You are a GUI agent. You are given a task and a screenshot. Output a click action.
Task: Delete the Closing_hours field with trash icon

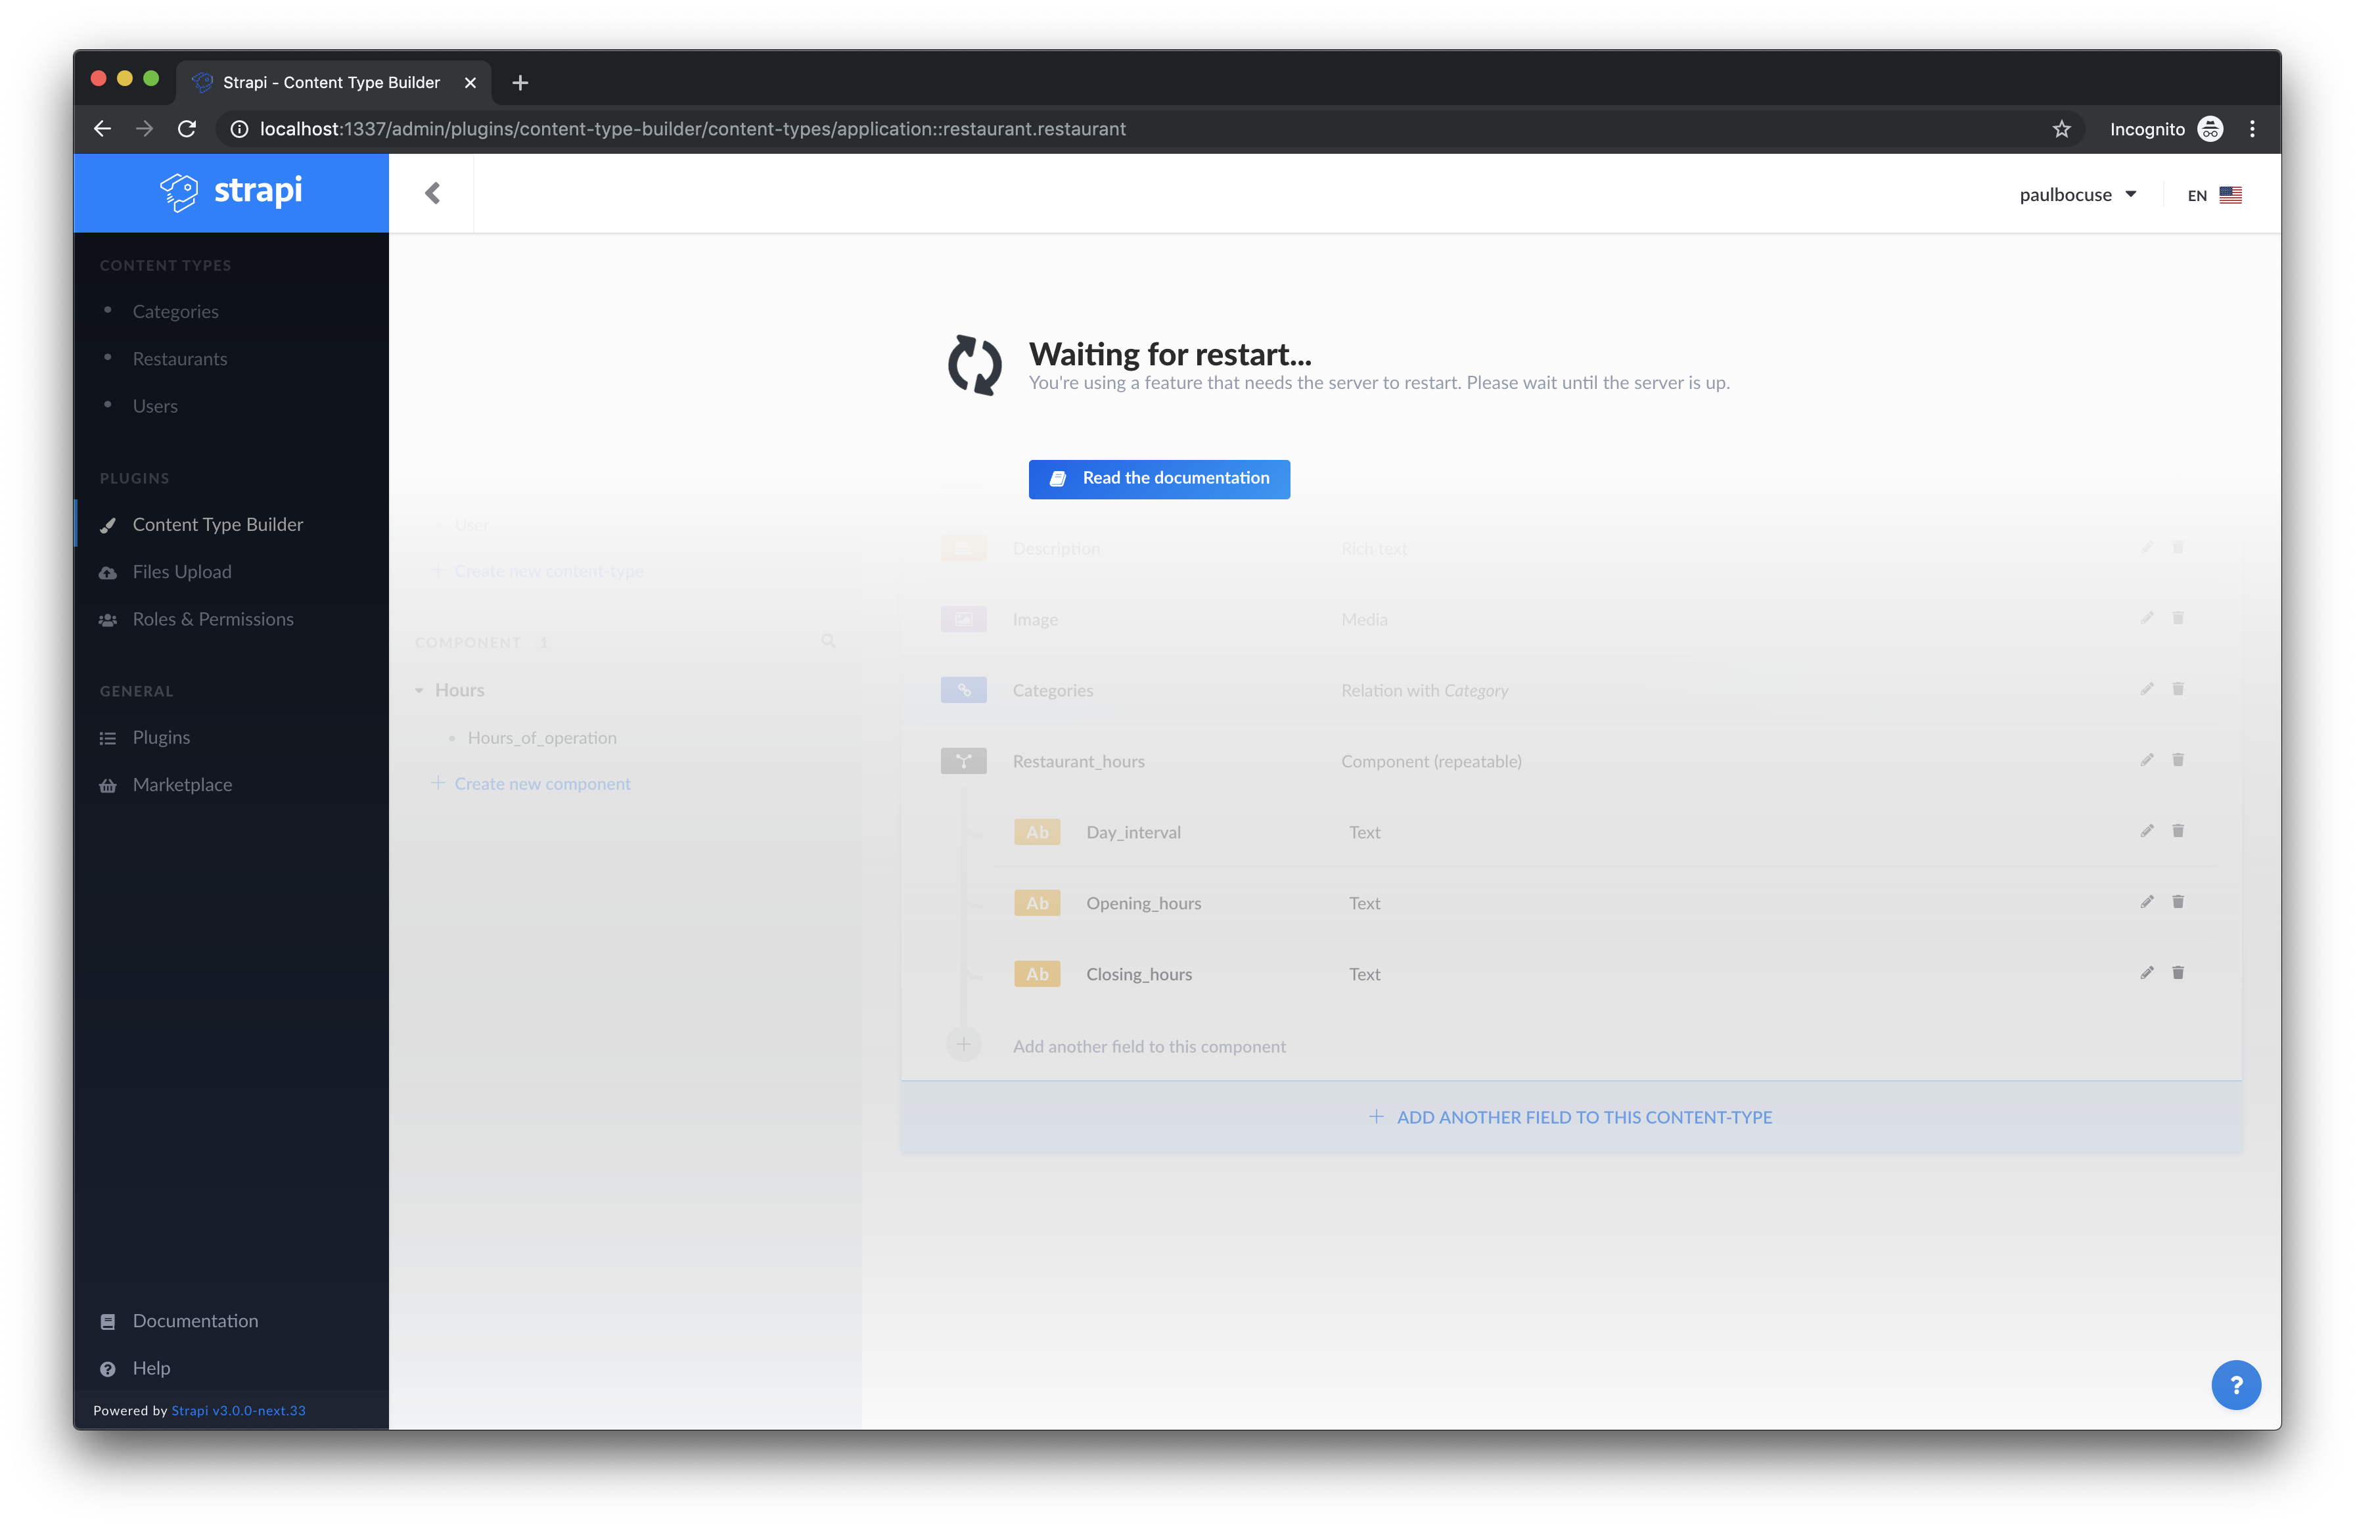(2177, 973)
